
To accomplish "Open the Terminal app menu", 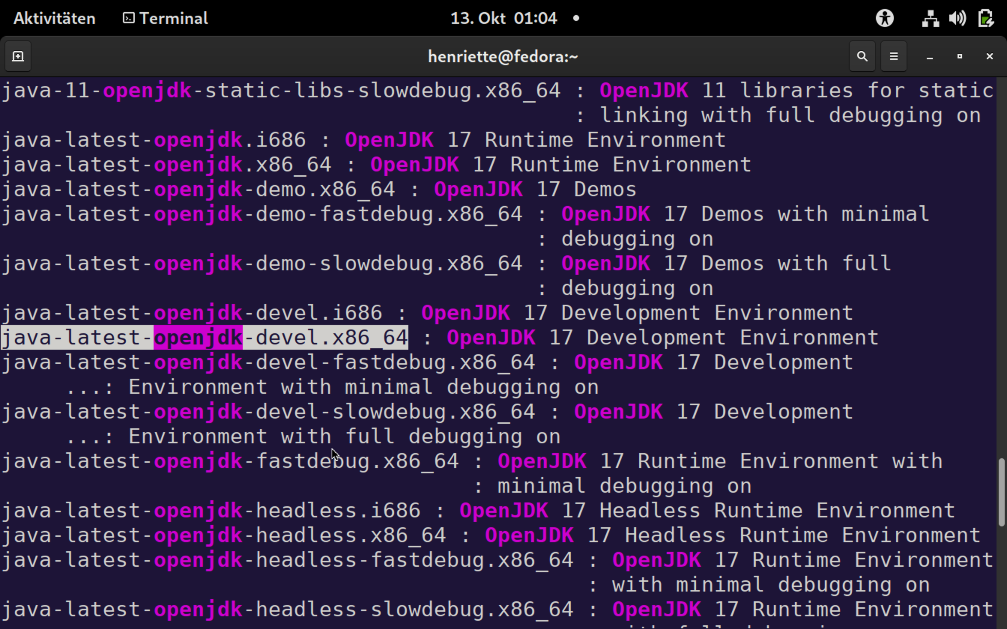I will (165, 18).
